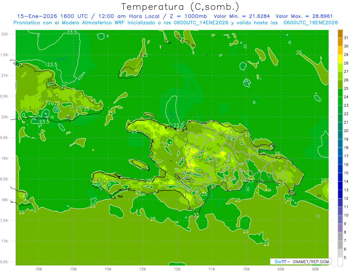Click the "Valor Min. = 21.6284" text
Image resolution: width=354 pixels, height=273 pixels.
pos(242,16)
